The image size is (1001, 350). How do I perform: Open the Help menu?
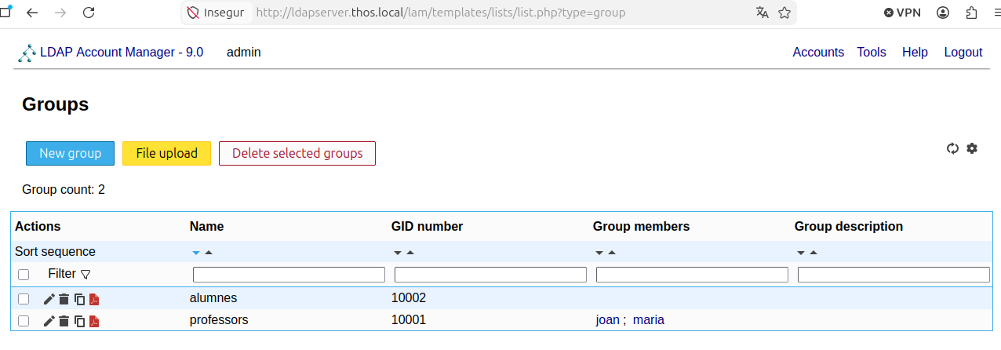pos(915,53)
